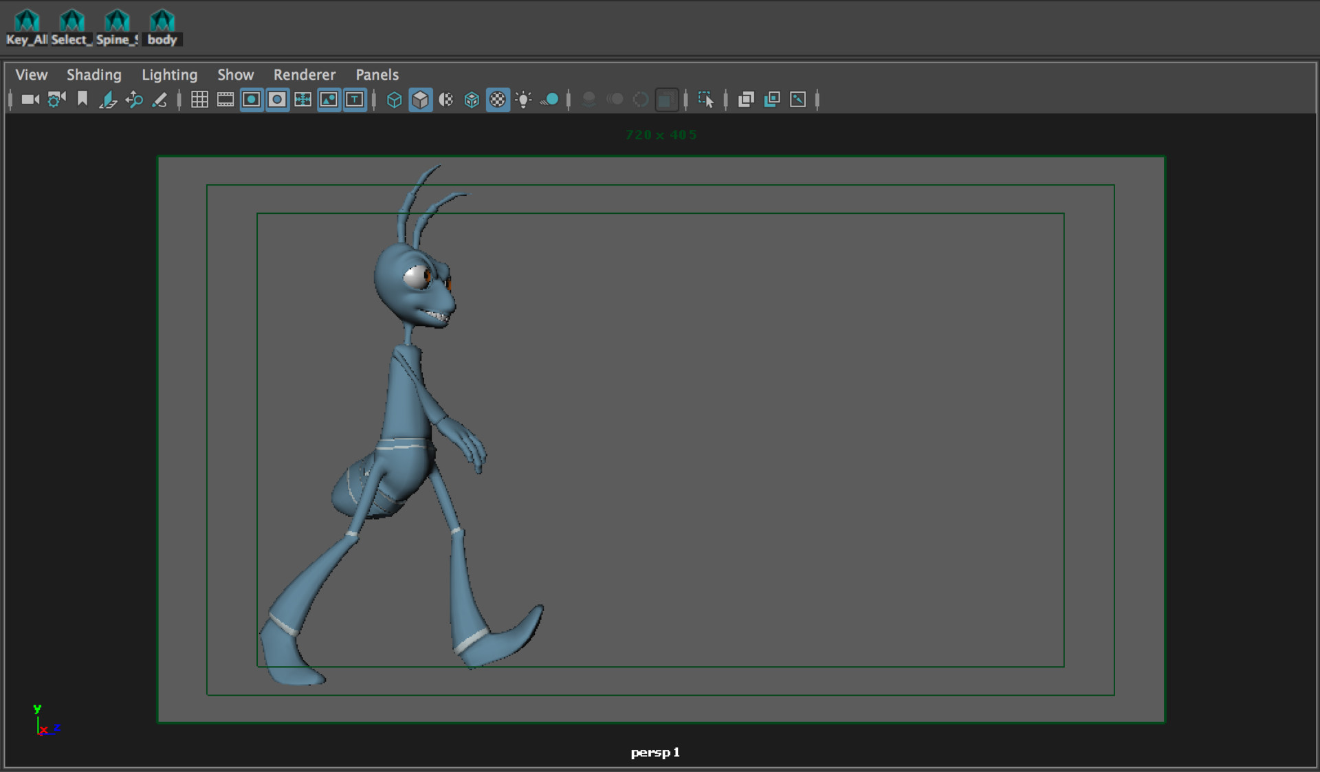Toggle the Gate Mask display
The height and width of the screenshot is (772, 1320).
pos(277,100)
